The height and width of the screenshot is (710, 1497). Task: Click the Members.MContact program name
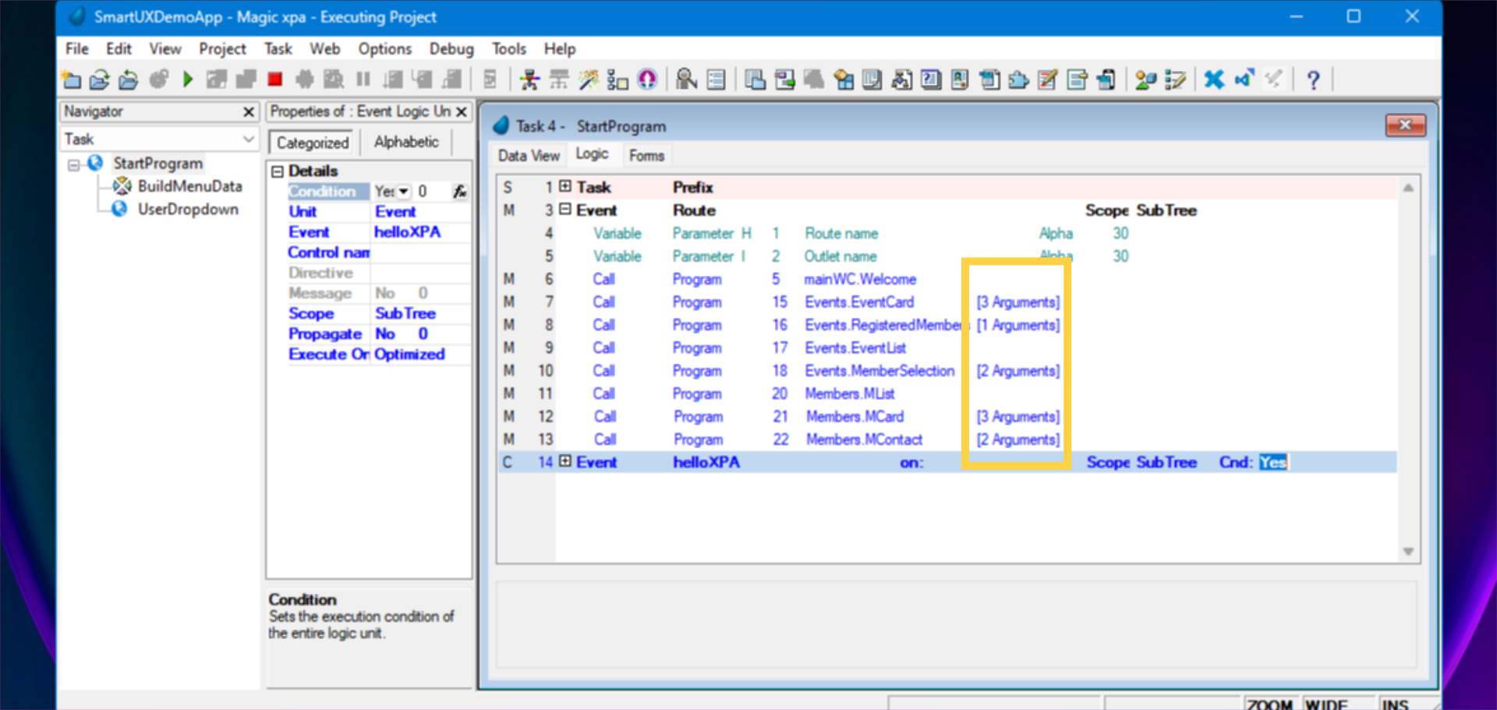tap(864, 440)
